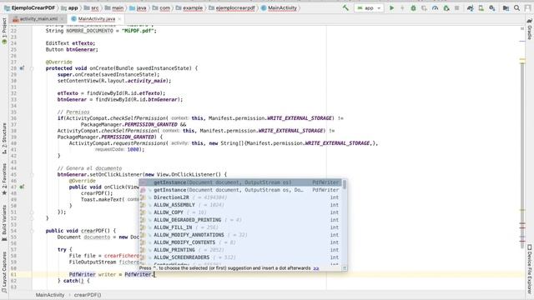Screen dimensions: 534x300
Task: Open the Structure tool window
Action: (x=4, y=137)
